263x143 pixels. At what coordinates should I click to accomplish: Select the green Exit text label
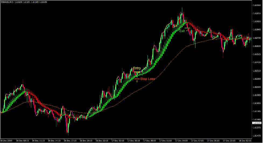tap(182, 31)
